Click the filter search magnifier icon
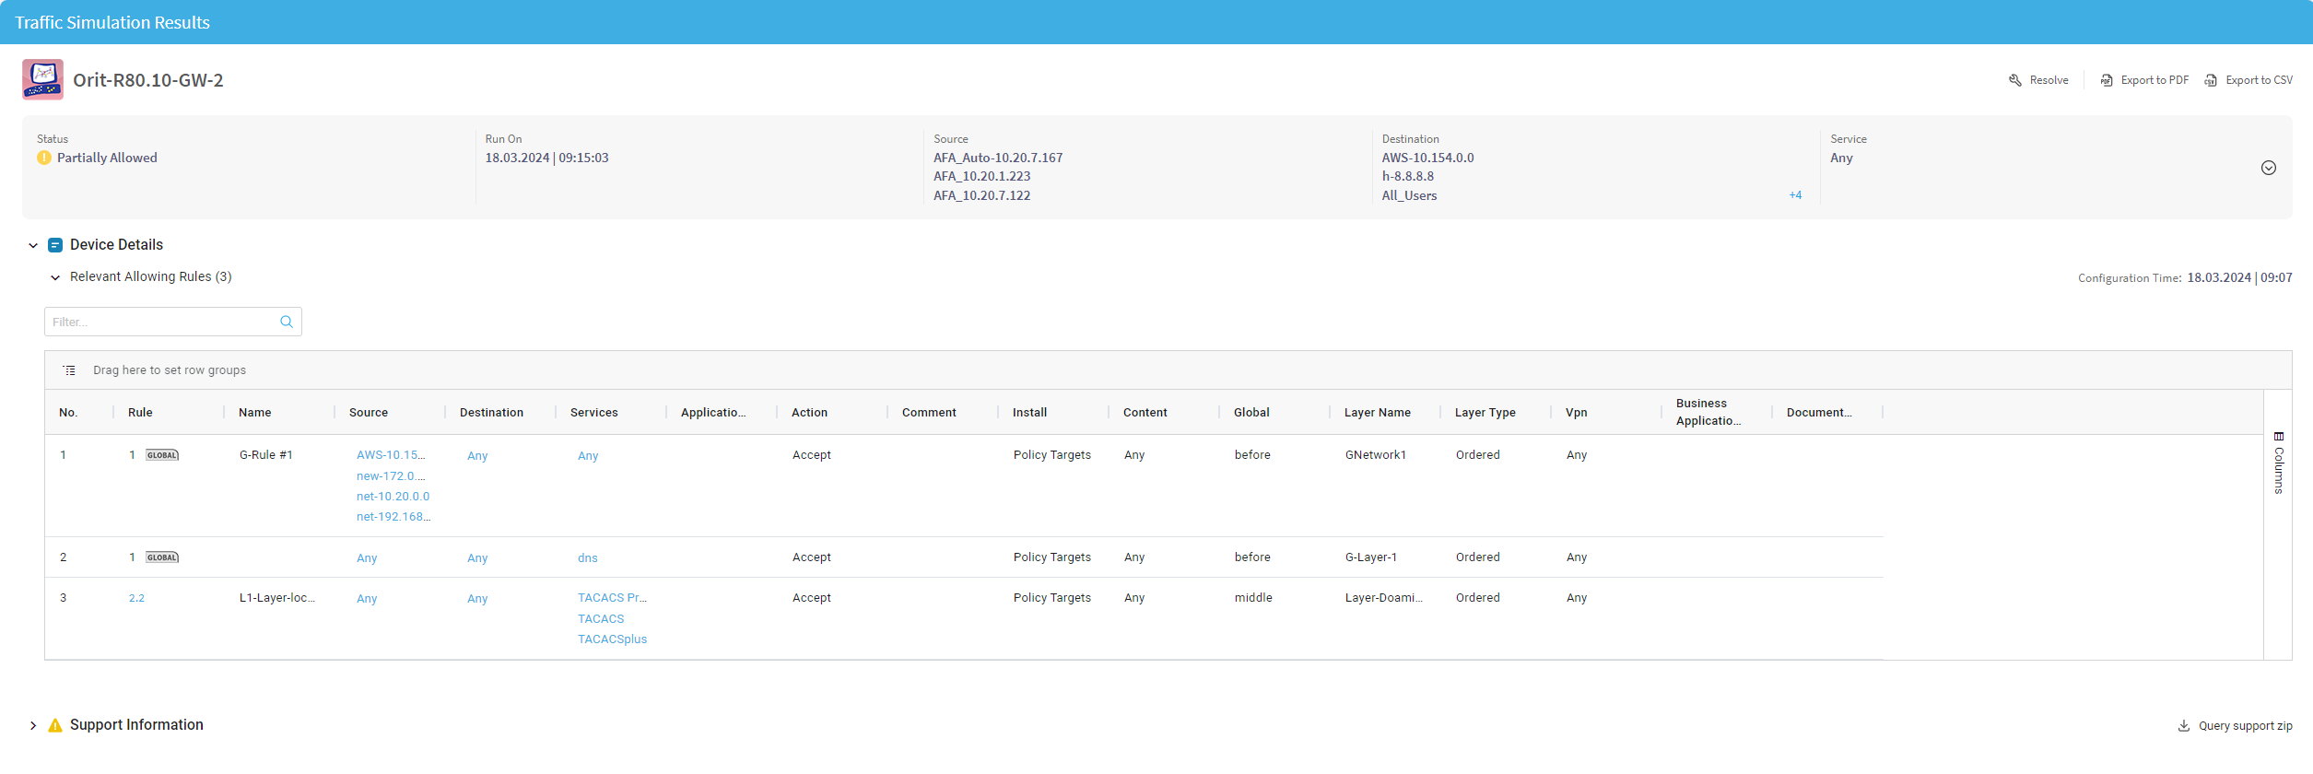This screenshot has height=774, width=2313. click(287, 322)
